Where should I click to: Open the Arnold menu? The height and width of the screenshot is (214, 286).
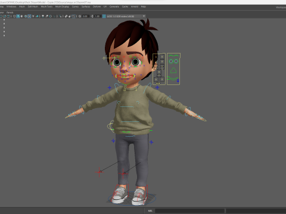(x=135, y=7)
